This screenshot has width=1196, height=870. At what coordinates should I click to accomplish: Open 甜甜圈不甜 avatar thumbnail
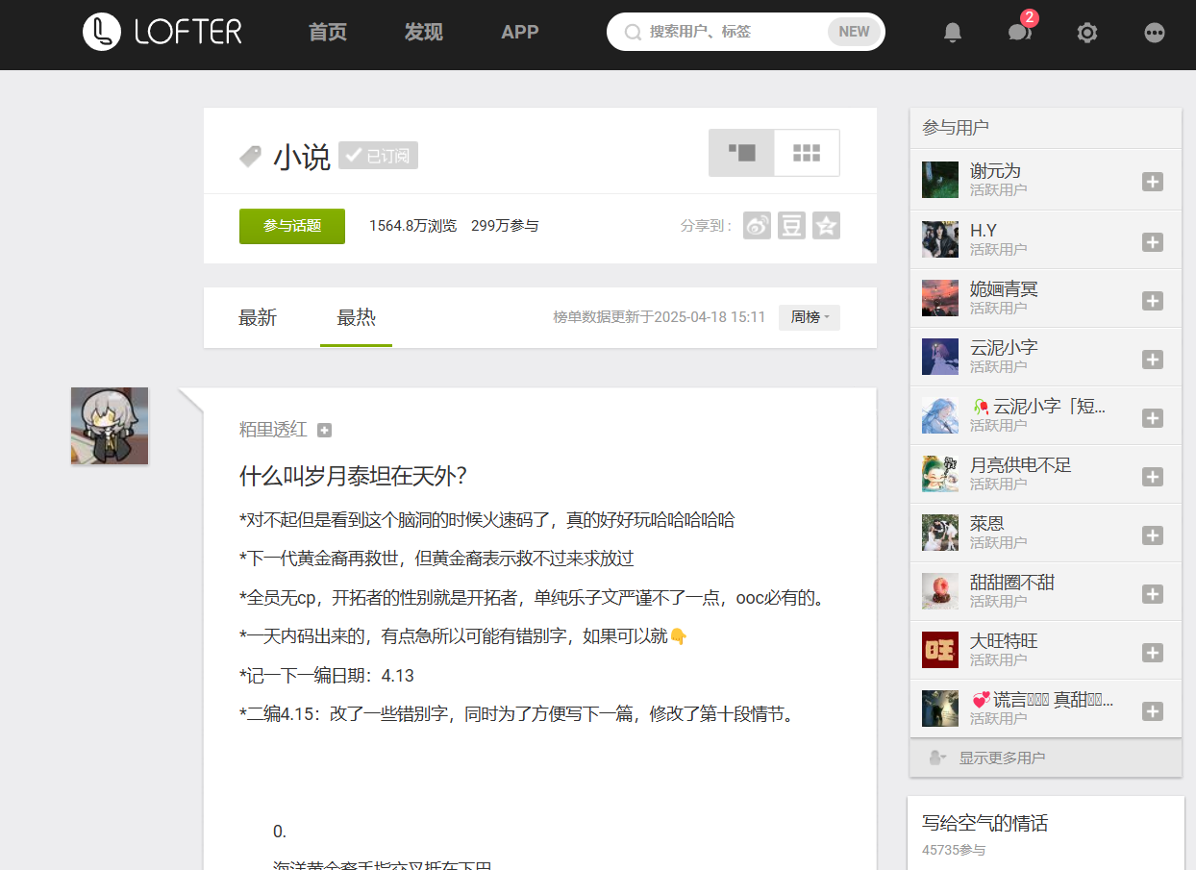point(940,591)
